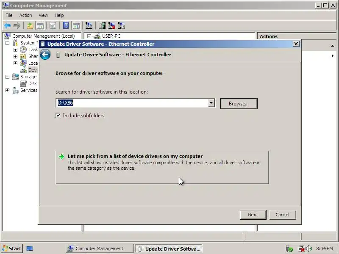Click the System Tools wrench icon

tap(15, 43)
